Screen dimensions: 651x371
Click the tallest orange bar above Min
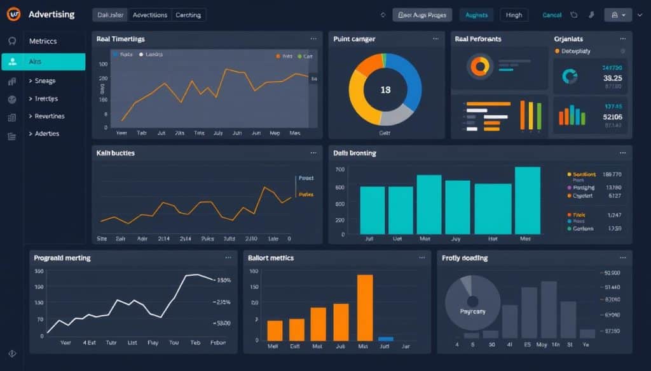click(365, 308)
